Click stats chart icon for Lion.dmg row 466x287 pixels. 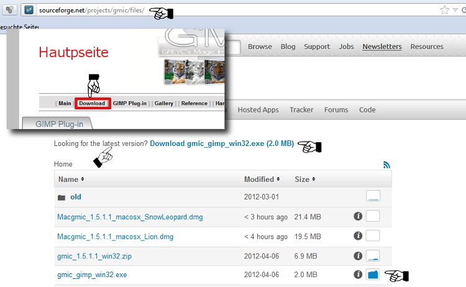tap(373, 235)
